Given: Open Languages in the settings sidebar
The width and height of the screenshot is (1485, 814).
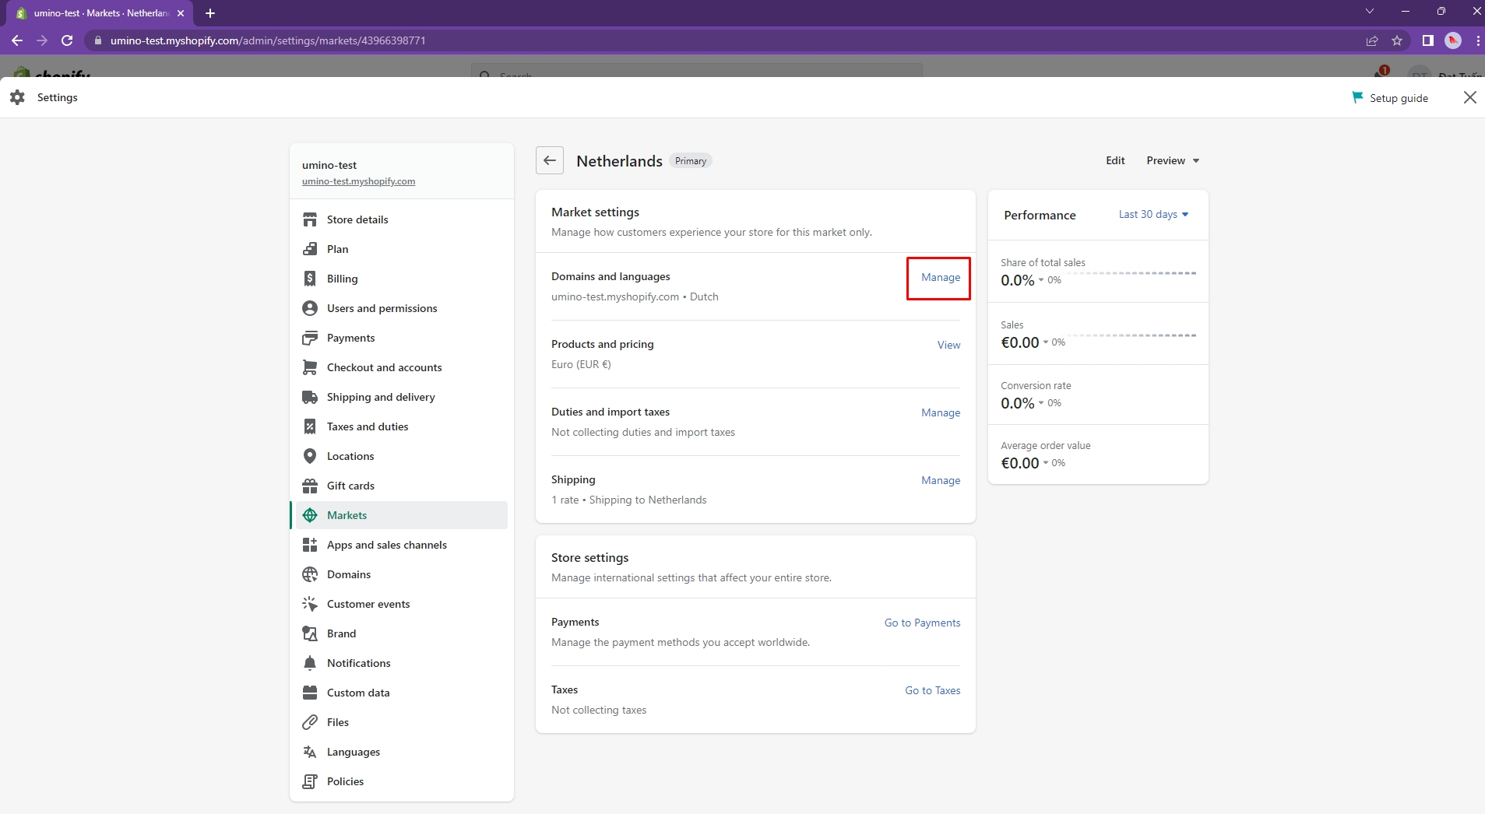Looking at the screenshot, I should point(353,752).
